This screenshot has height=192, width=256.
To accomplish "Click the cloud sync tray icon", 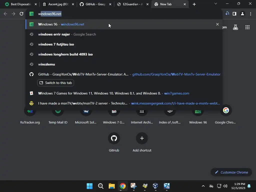I will click(211, 186).
